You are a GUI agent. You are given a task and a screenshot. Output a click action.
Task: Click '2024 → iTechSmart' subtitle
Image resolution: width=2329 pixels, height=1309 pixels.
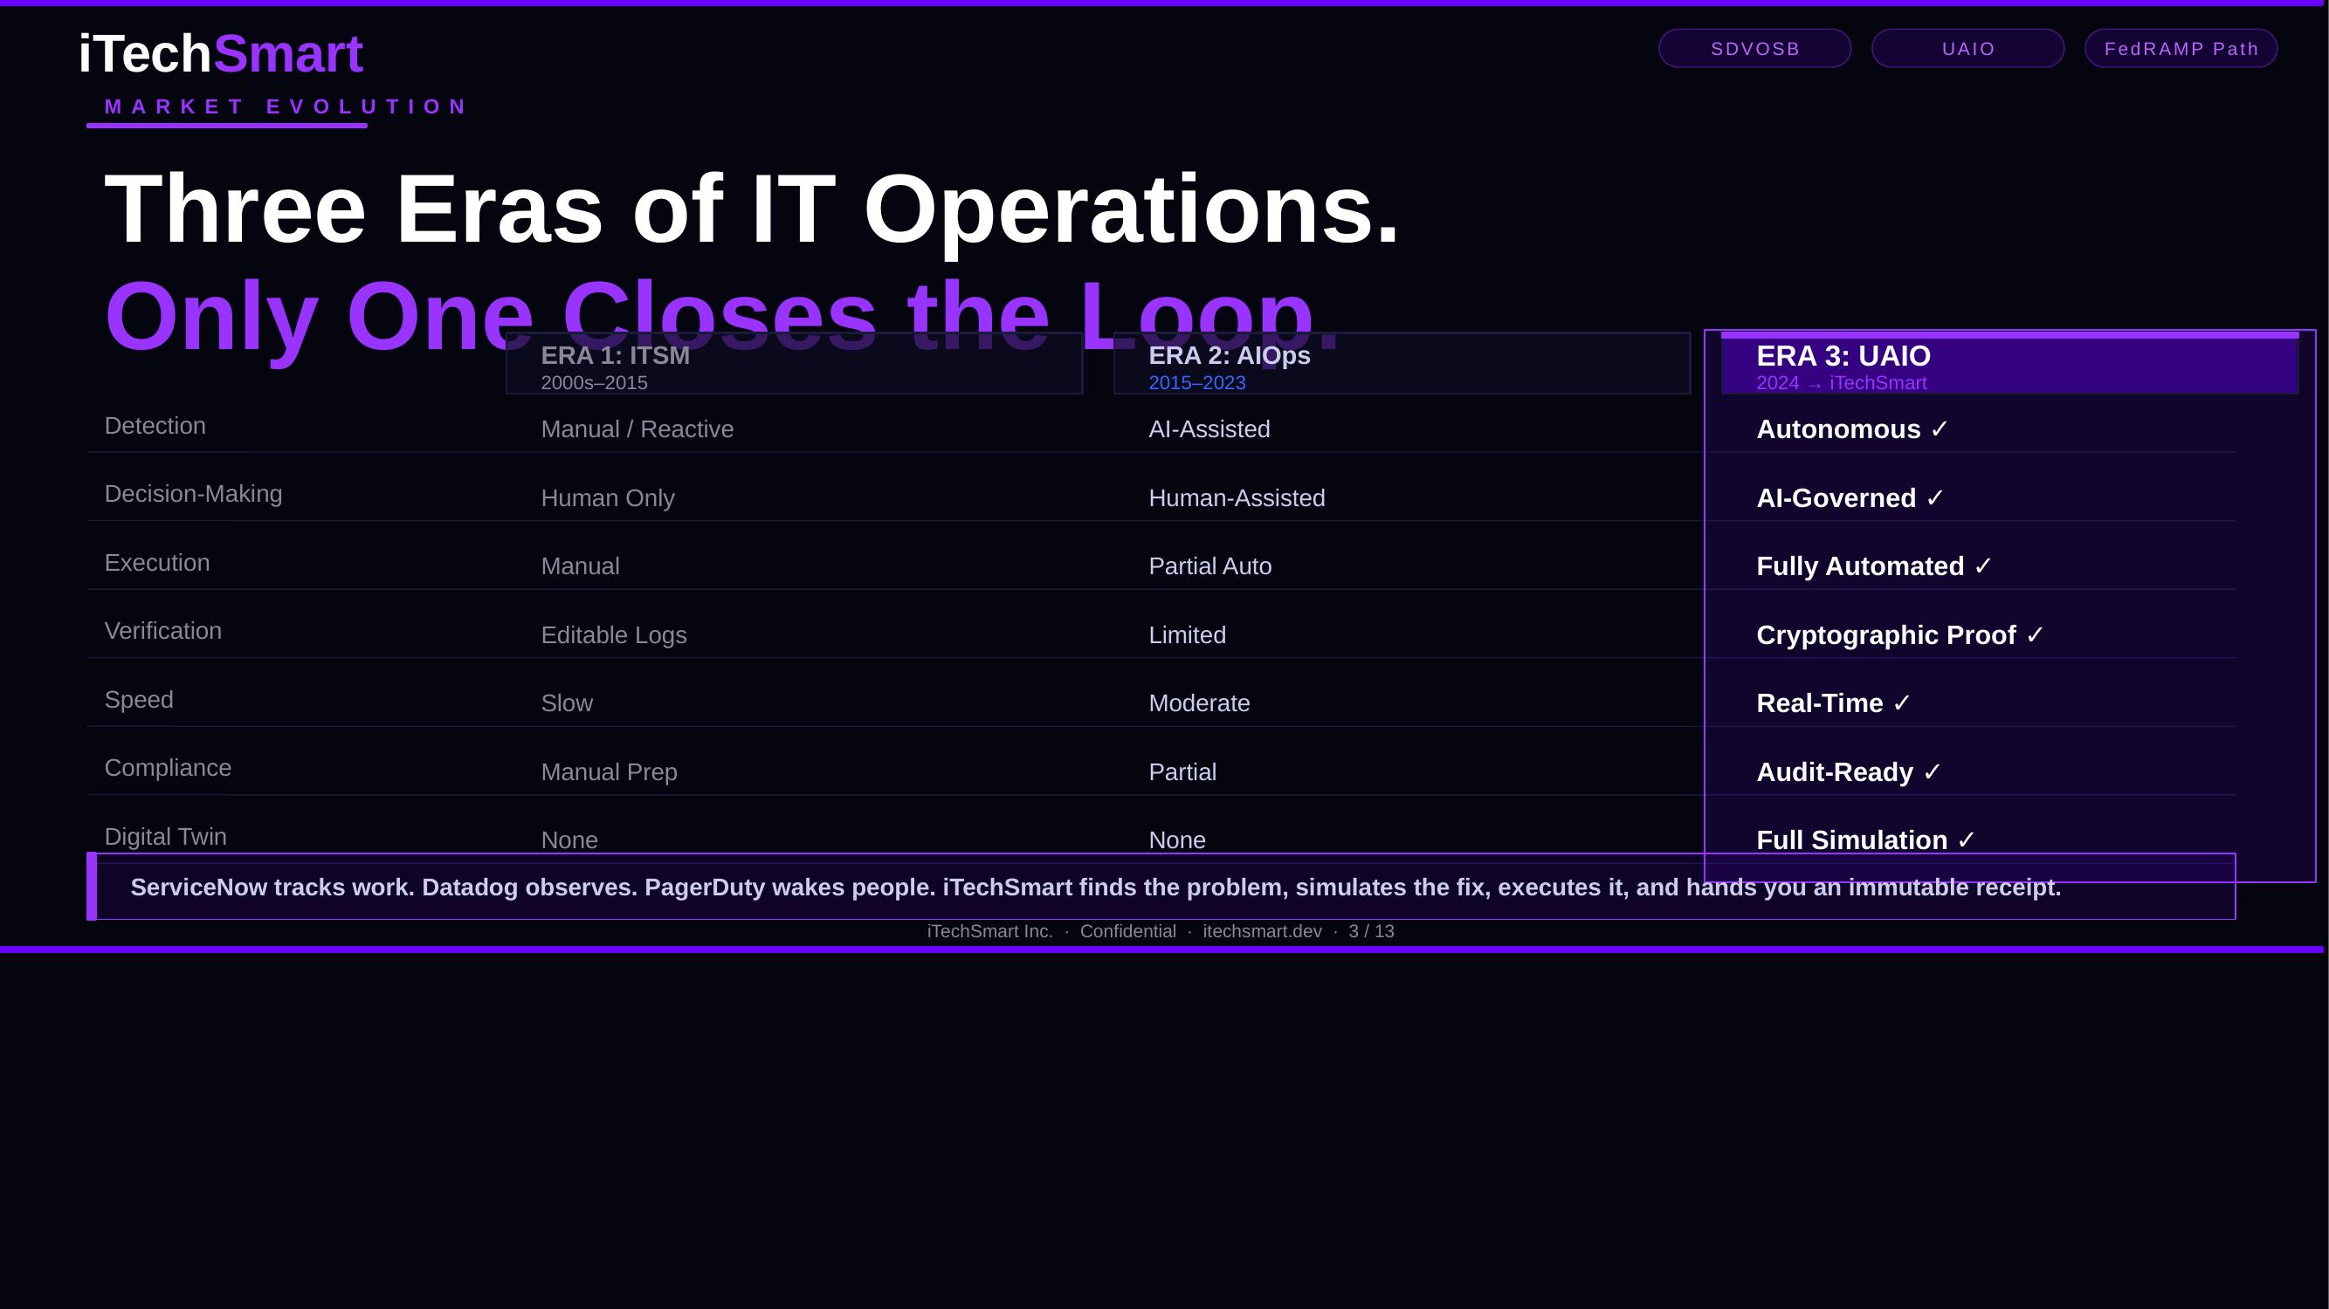coord(1841,383)
